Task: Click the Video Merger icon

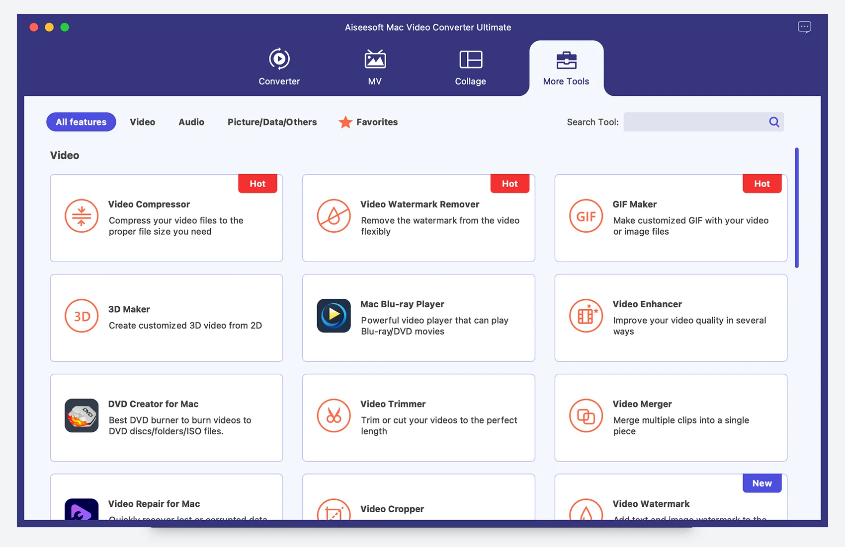Action: [586, 416]
